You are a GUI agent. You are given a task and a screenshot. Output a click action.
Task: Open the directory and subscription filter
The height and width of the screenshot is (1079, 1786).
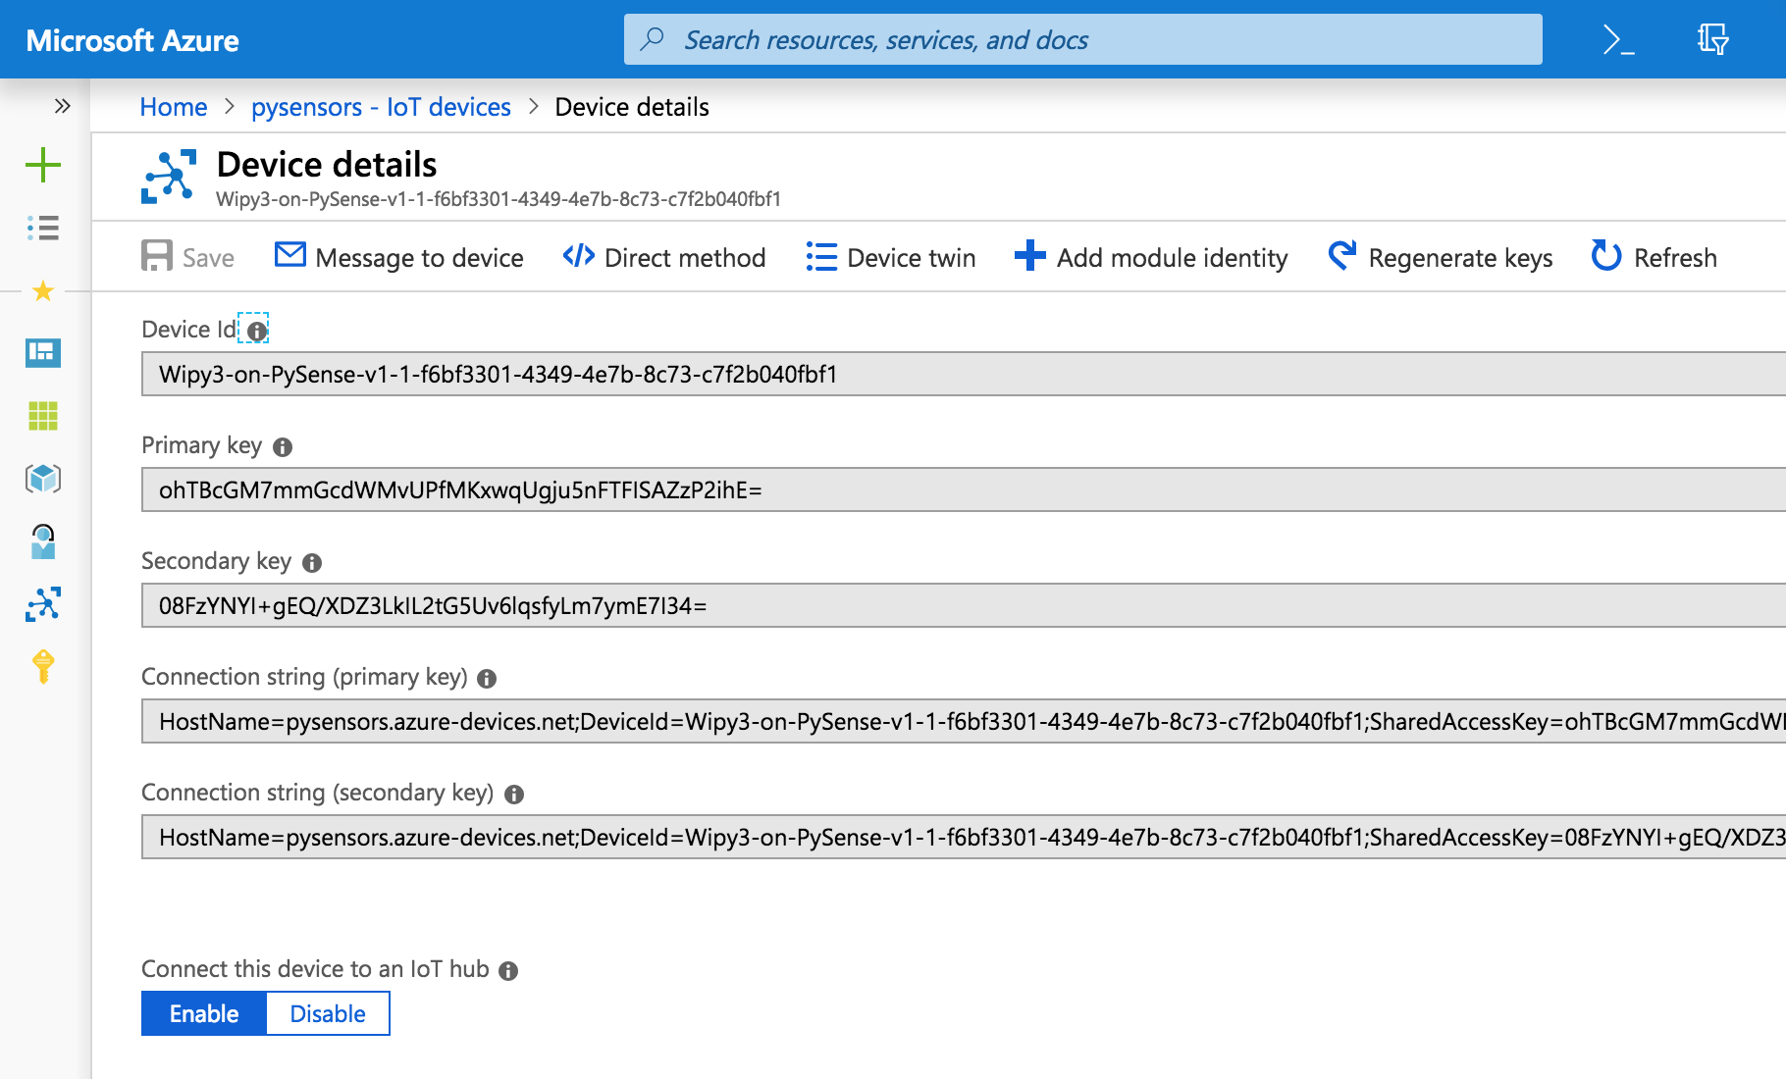pos(1714,39)
